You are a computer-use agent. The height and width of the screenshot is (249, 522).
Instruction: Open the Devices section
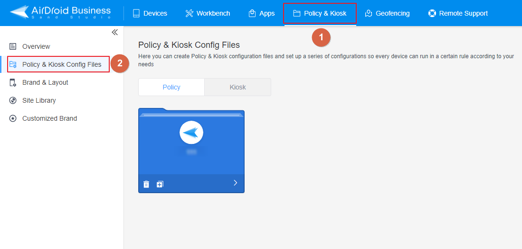click(x=150, y=13)
